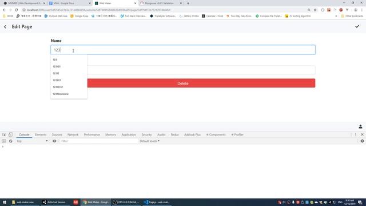The height and width of the screenshot is (206, 366).
Task: Click into the Name input field
Action: 183,50
